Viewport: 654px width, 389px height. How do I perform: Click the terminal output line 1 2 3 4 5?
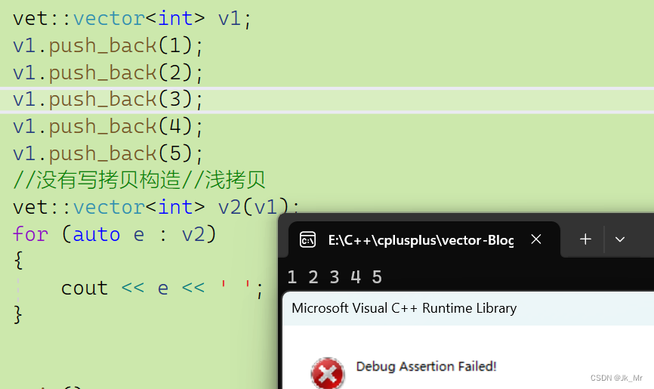coord(335,277)
